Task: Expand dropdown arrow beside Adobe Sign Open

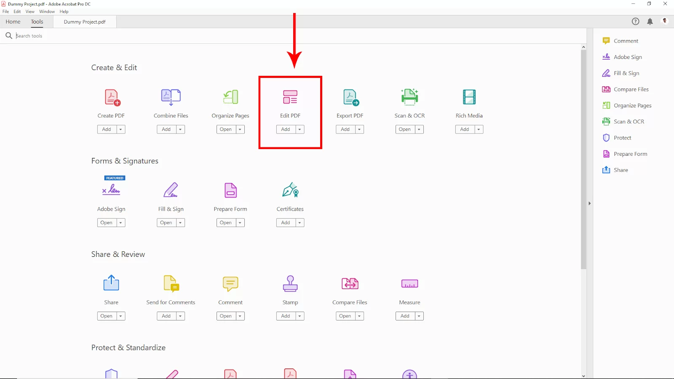Action: tap(120, 223)
